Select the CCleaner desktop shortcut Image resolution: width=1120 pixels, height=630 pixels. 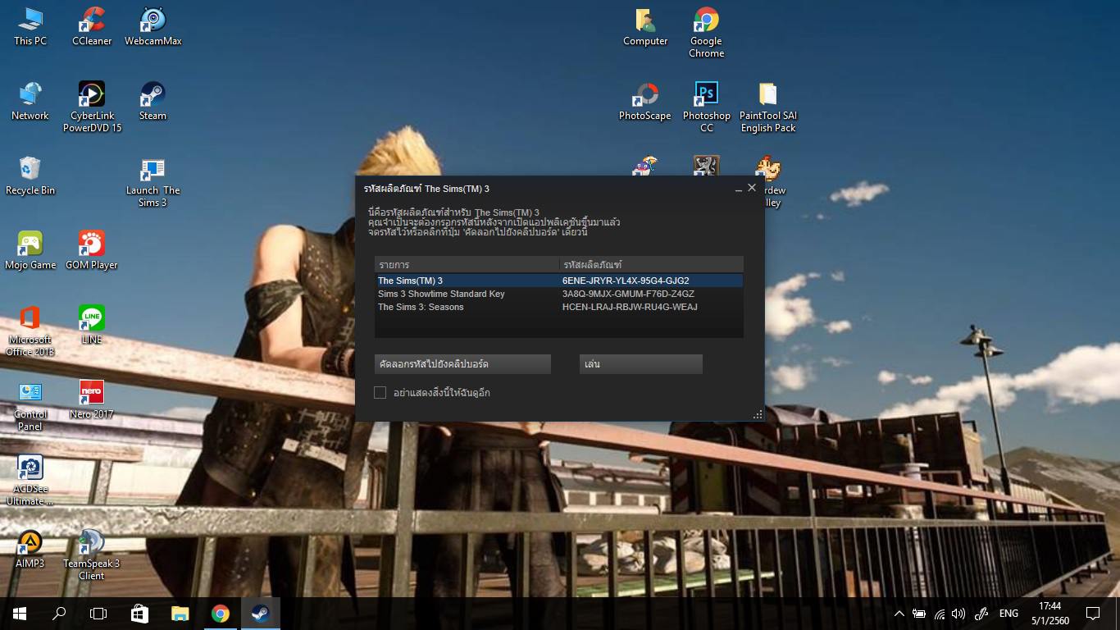pos(92,26)
